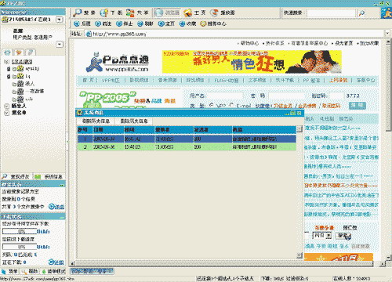Select the VIP login type radio
This screenshot has width=392, height=282.
pyautogui.click(x=212, y=105)
